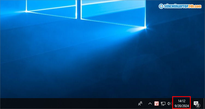Open the network connection tray icon
Viewport: 205px width, 109px height.
point(163,104)
